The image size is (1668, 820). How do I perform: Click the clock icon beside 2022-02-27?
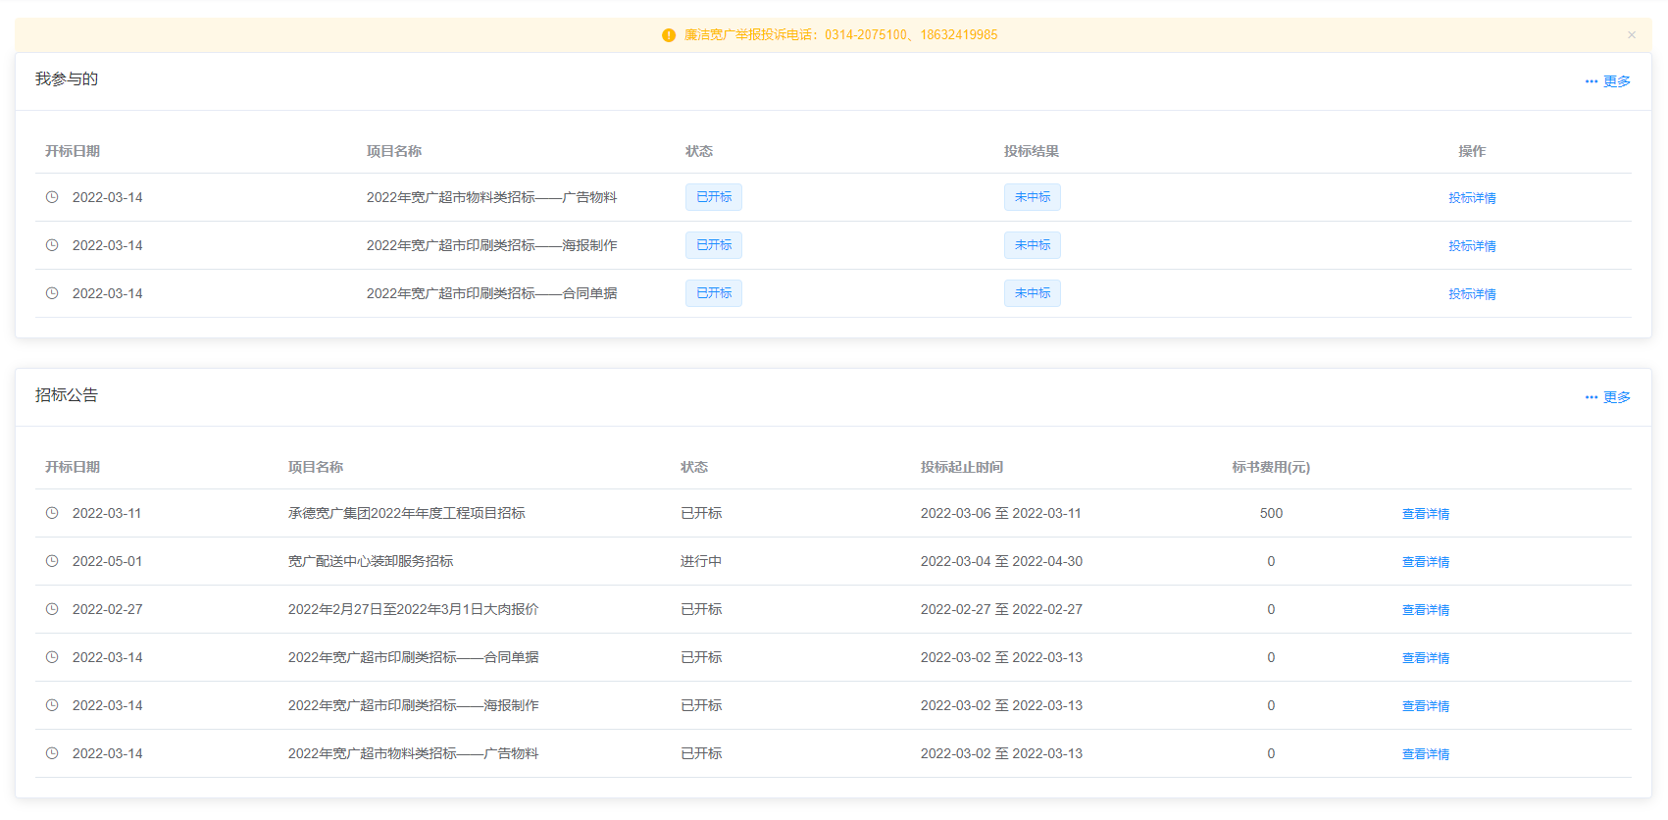point(52,609)
